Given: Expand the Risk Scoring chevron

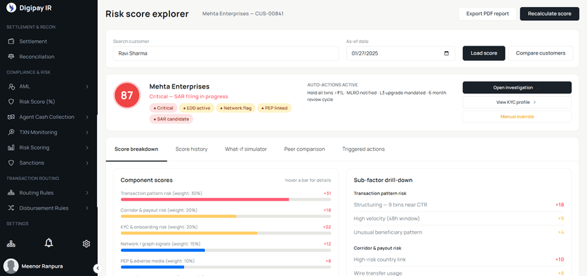Looking at the screenshot, I should tap(87, 148).
